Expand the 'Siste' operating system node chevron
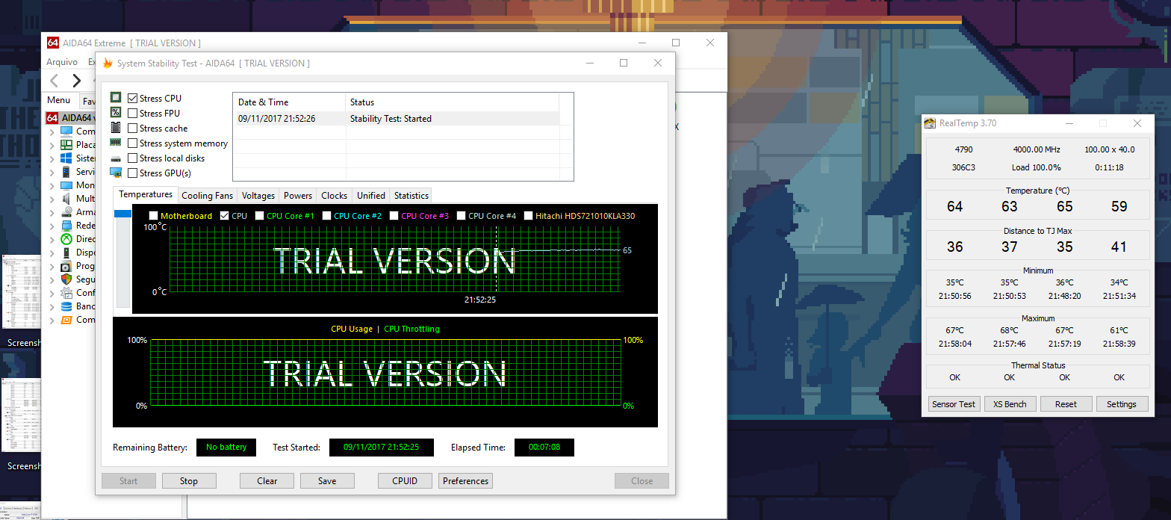This screenshot has width=1171, height=520. pos(52,158)
